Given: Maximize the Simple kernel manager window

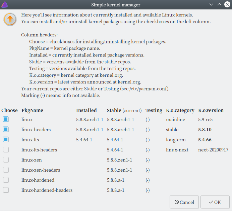Looking at the screenshot, I should (219, 5).
